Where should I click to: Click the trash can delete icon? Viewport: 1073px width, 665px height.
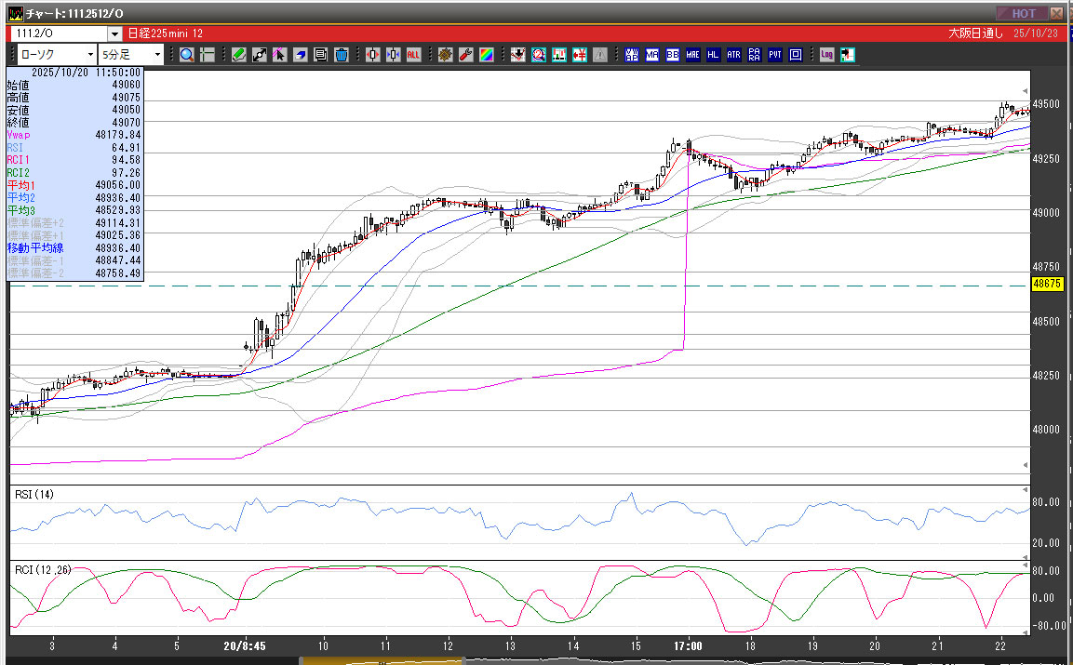[x=341, y=55]
